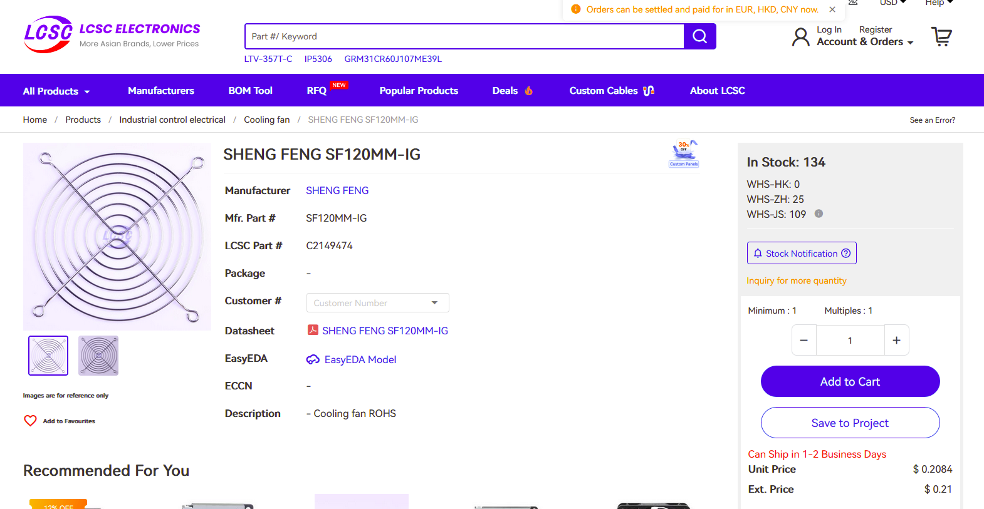This screenshot has height=509, width=984.
Task: Open the Deals menu item
Action: (505, 91)
